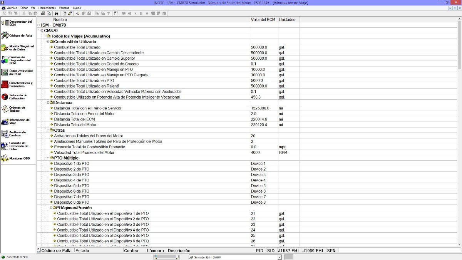Click the vertical scrollbar up arrow
Viewport: 462px width, 260px height.
click(x=459, y=19)
